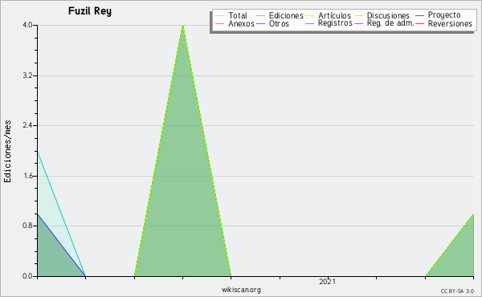Click the 'wikiscan.org' caption
Viewport: 482px width, 297px height.
click(241, 290)
